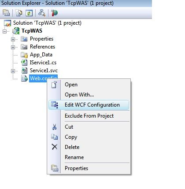Image resolution: width=185 pixels, height=189 pixels.
Task: Click the Properties toolbar icon in Solution Explorer
Action: 6,13
